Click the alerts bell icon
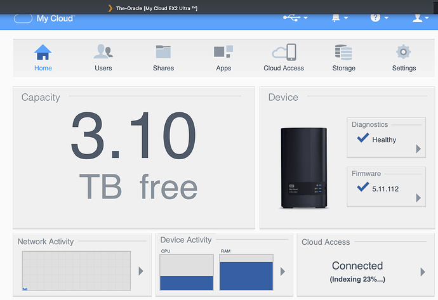 tap(336, 18)
